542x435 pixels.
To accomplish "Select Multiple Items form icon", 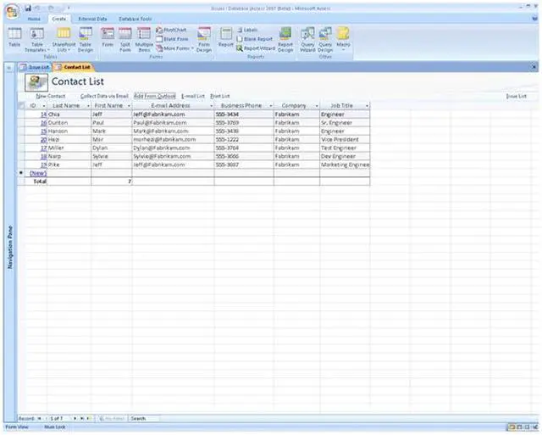I will [x=144, y=37].
